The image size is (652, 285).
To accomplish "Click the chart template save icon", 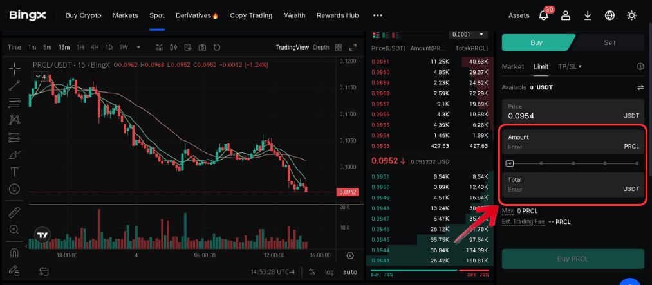I will click(188, 48).
